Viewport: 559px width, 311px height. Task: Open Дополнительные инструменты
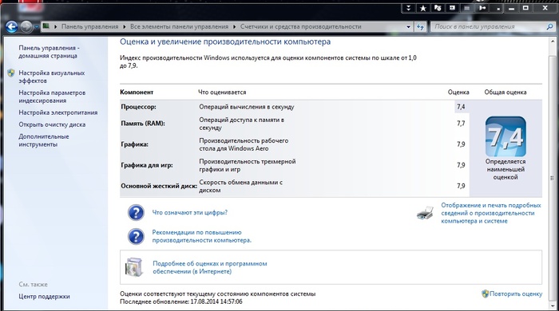[x=44, y=140]
